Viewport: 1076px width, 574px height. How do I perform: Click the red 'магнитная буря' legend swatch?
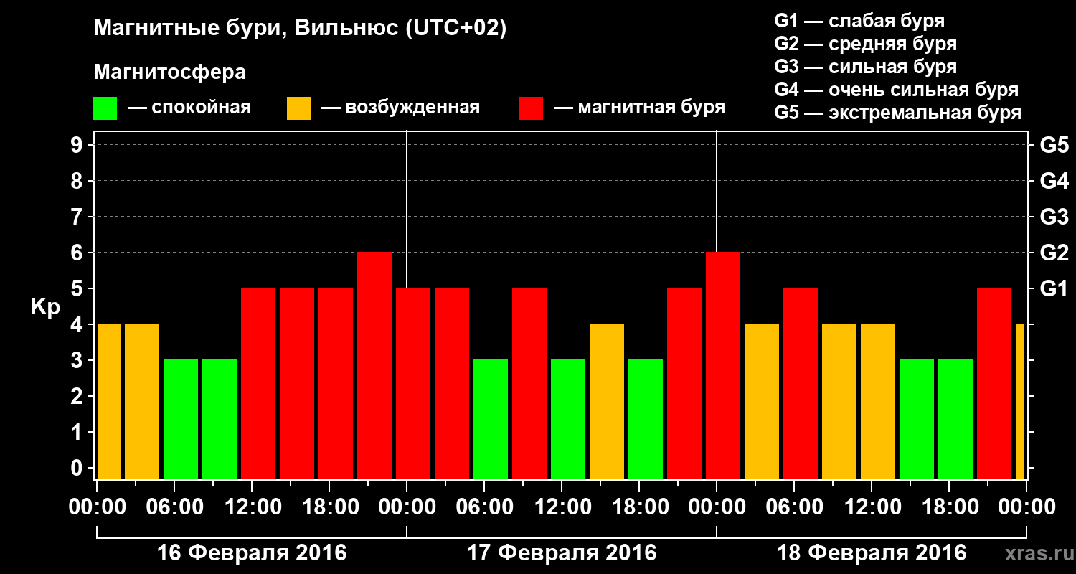point(531,108)
